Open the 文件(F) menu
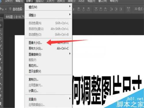144x108 pixels. 9,1
